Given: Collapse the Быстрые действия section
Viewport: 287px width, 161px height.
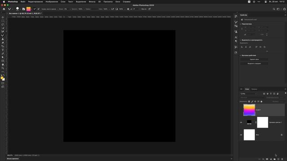Looking at the screenshot, I should 240,55.
